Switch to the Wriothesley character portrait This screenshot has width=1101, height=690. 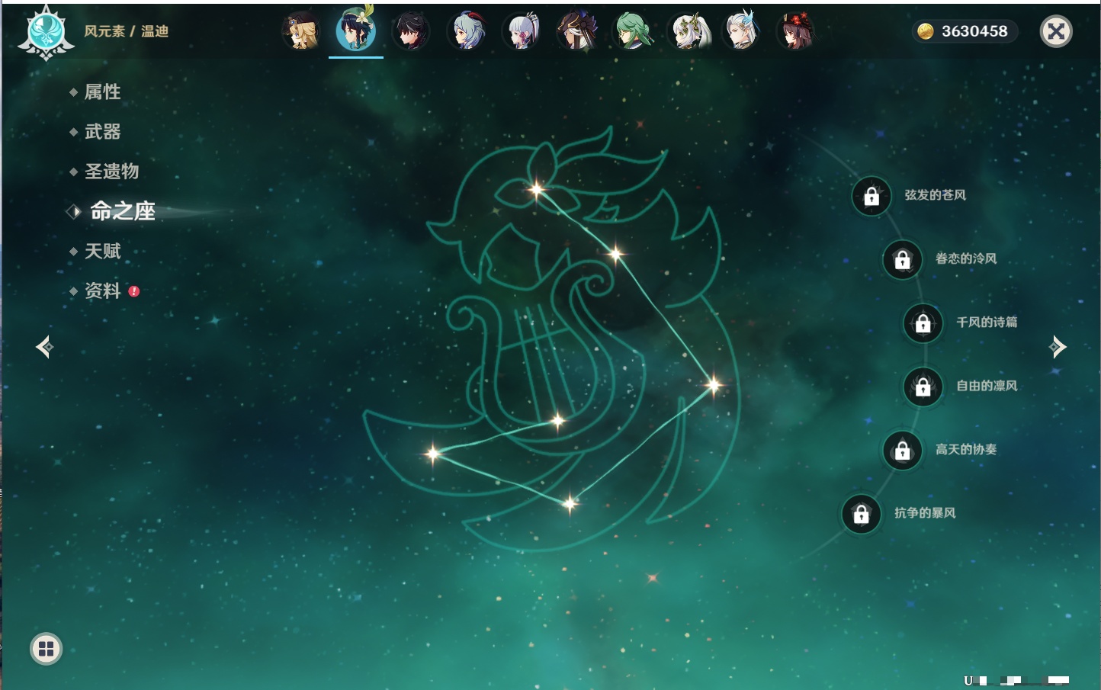[x=411, y=32]
